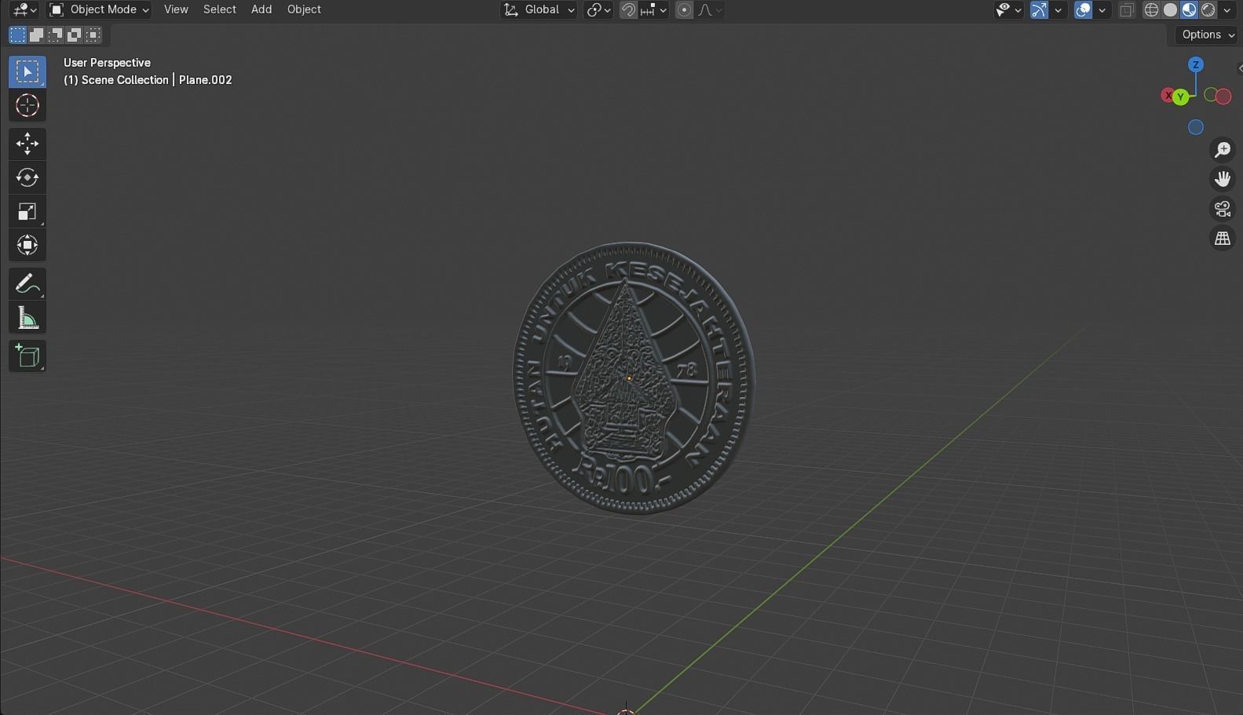Image resolution: width=1243 pixels, height=715 pixels.
Task: Expand the viewport shading options arrow
Action: pyautogui.click(x=1227, y=9)
